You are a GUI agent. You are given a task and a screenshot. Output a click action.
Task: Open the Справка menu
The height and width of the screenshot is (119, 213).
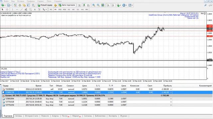click(58, 1)
